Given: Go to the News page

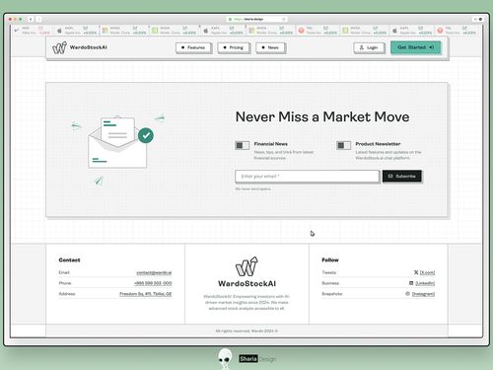Looking at the screenshot, I should click(x=270, y=47).
